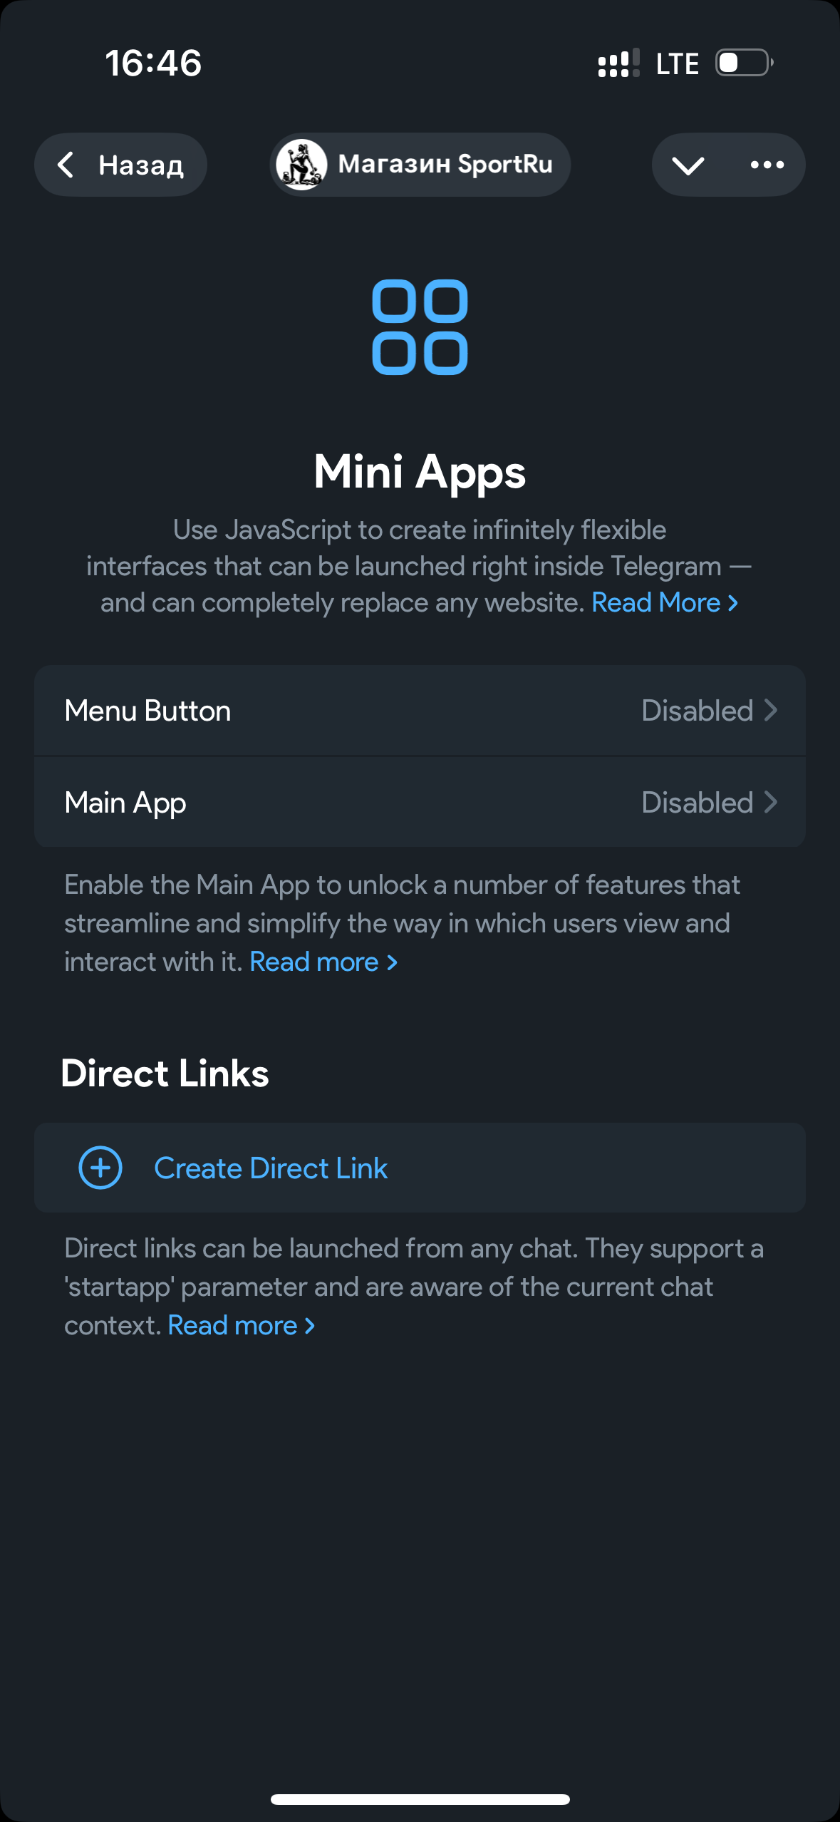Screen dimensions: 840x1822
Task: Open Read more link about direct links
Action: pyautogui.click(x=241, y=1326)
